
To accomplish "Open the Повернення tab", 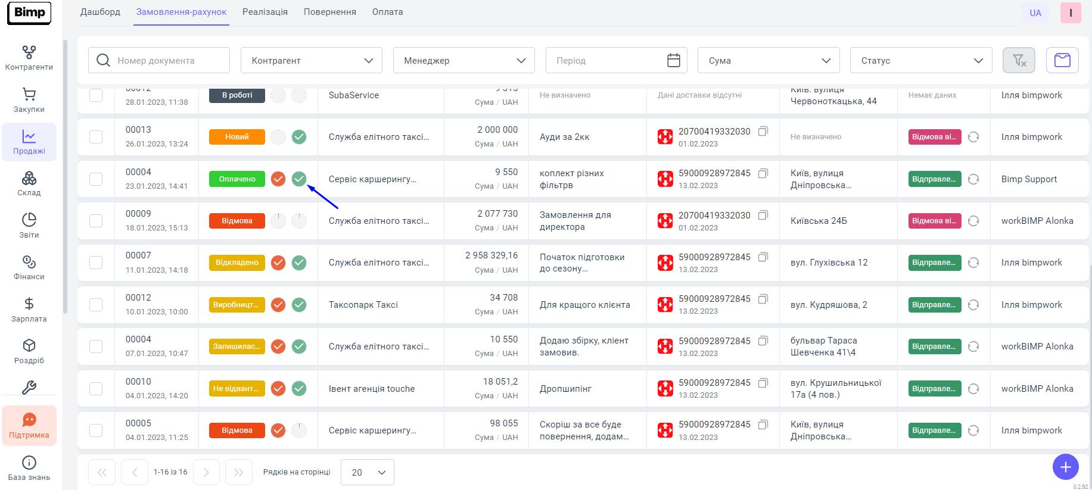I will pyautogui.click(x=329, y=12).
